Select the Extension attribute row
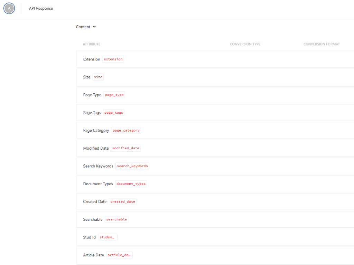354x265 pixels. pos(207,59)
